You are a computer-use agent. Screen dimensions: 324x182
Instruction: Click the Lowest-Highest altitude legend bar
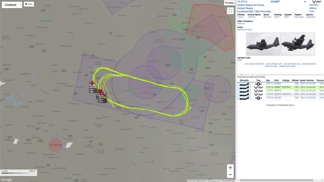point(18,173)
